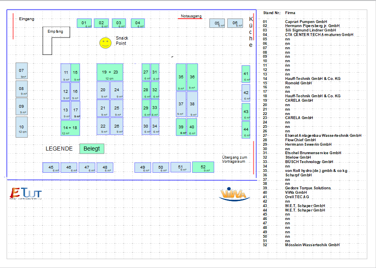Image resolution: width=376 pixels, height=268 pixels.
Task: Click 'Hermann Pipersberg jr. GmbH' entry
Action: coord(312,26)
